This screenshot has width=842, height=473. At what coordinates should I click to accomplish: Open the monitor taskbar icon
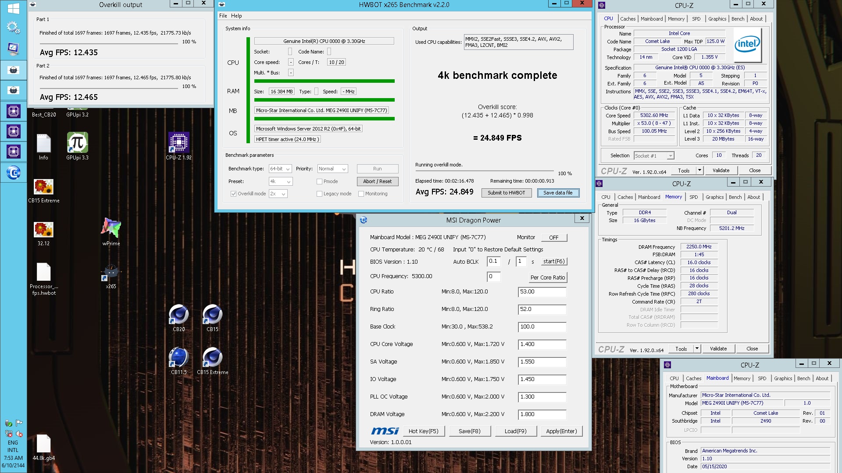point(13,49)
